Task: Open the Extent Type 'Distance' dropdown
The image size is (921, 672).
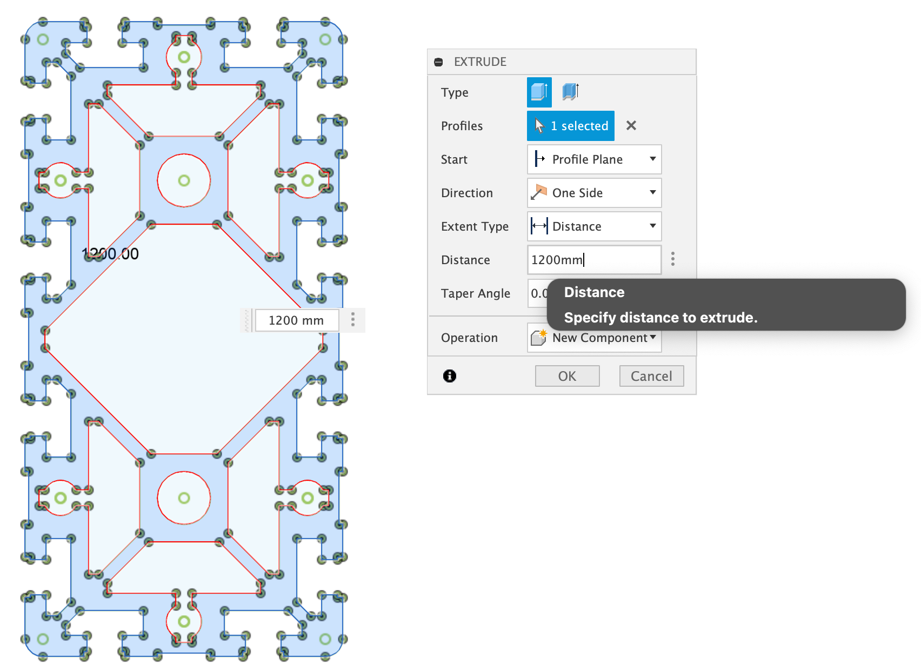Action: click(594, 226)
